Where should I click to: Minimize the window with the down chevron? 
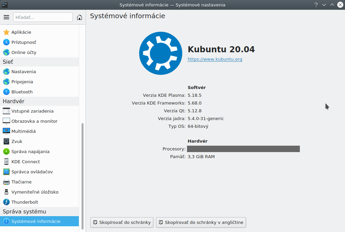pyautogui.click(x=324, y=5)
